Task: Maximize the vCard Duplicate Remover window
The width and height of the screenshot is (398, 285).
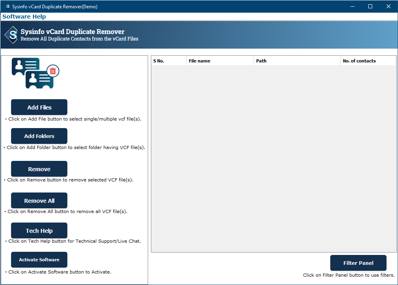Action: point(370,6)
